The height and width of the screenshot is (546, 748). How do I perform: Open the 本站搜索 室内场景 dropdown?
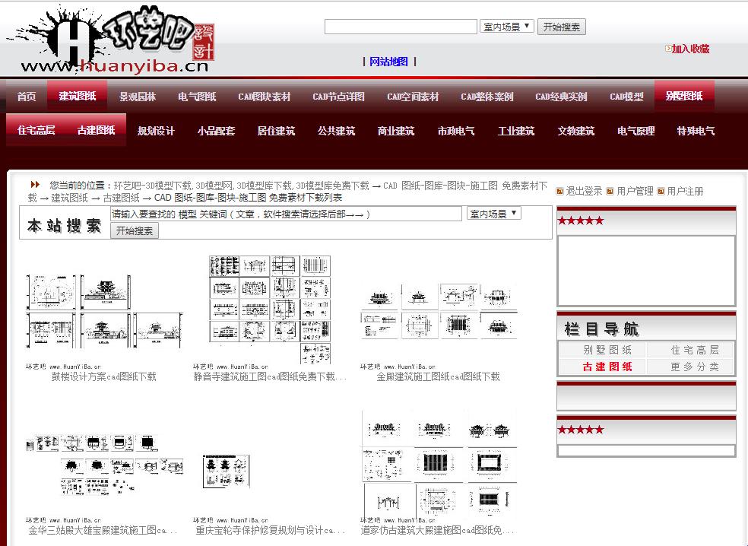point(494,214)
